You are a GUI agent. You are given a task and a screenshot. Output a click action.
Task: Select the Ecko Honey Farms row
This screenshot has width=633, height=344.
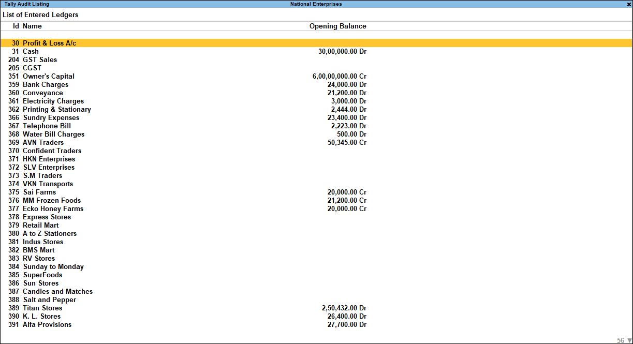click(52, 208)
